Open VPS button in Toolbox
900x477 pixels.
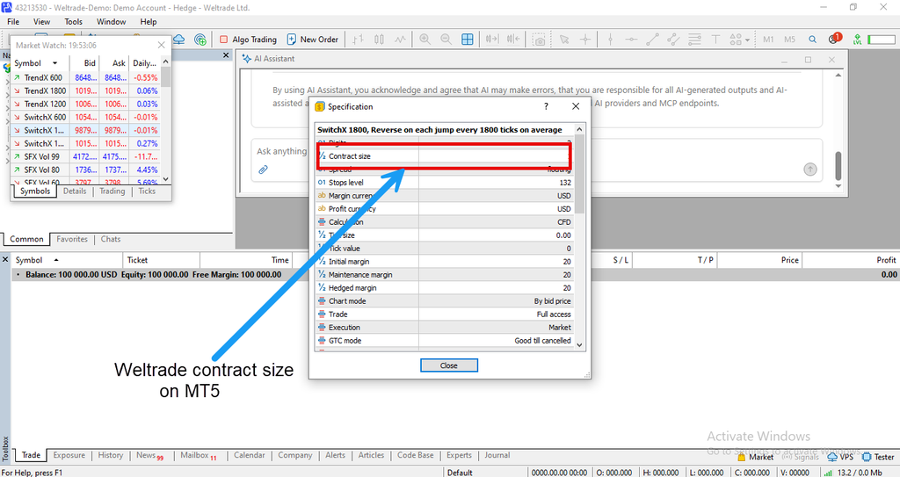pos(840,457)
